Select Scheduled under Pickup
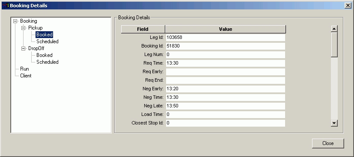354x157 pixels. (48, 41)
